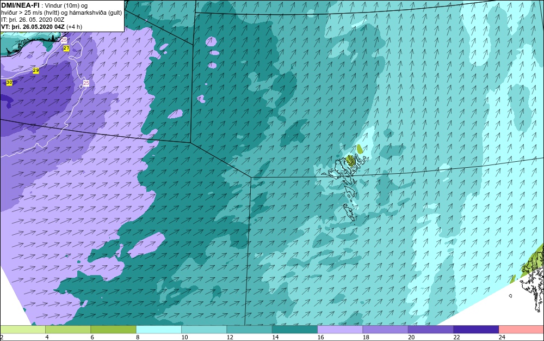The width and height of the screenshot is (544, 341).
Task: Click the olive green patch north of the Faroes
Action: [x=360, y=149]
